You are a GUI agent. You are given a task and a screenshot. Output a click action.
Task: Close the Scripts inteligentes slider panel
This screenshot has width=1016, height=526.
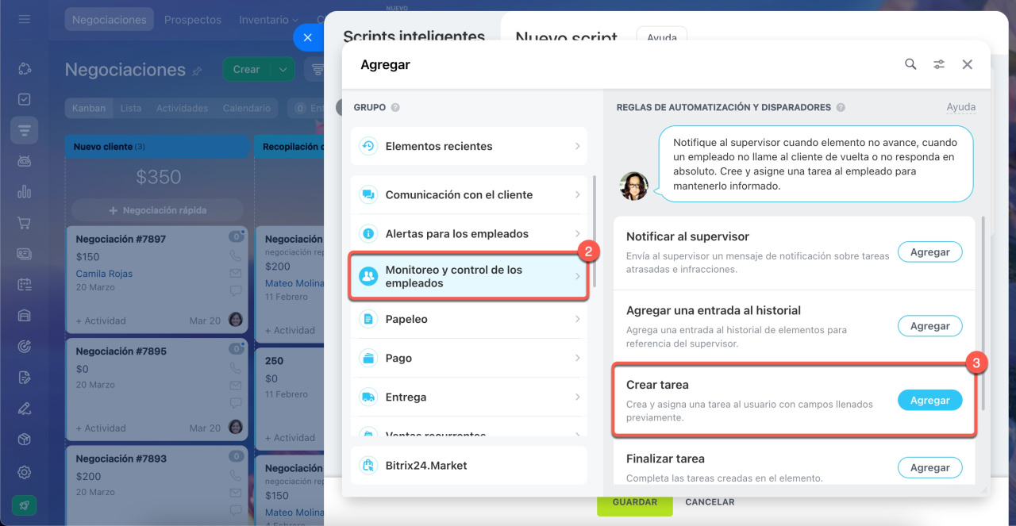click(308, 37)
